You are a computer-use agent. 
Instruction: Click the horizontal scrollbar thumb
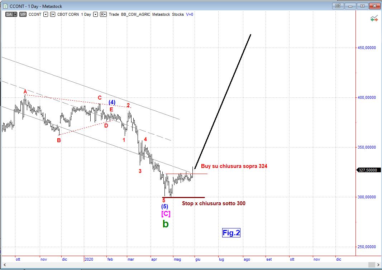[372, 265]
